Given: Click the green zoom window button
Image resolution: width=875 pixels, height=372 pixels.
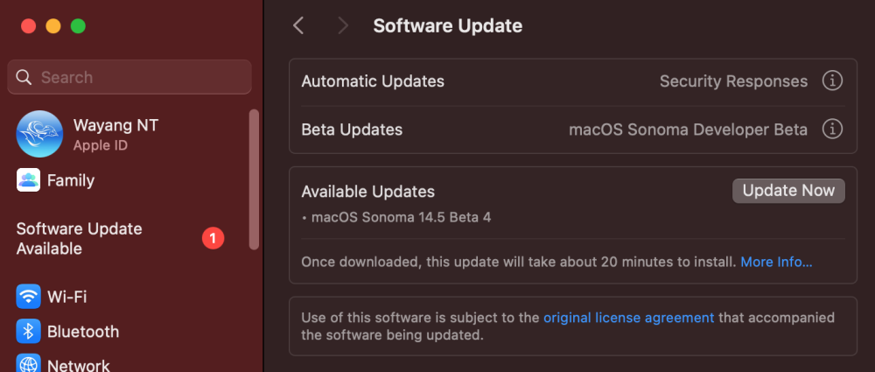Looking at the screenshot, I should [78, 26].
